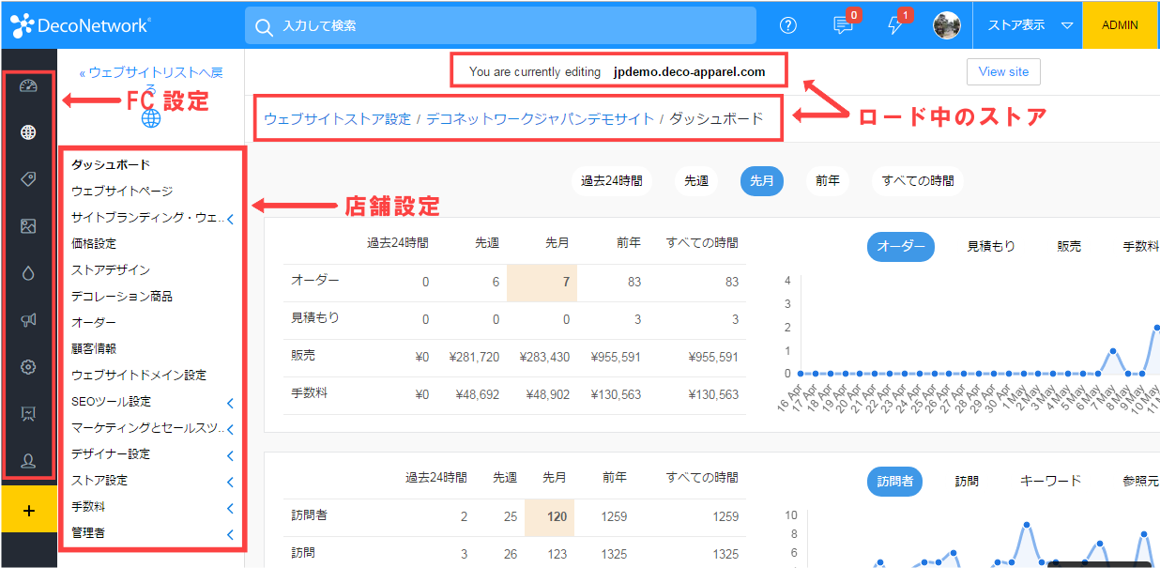Expand デザイナー設定 menu chevron
The width and height of the screenshot is (1160, 568).
[x=230, y=455]
